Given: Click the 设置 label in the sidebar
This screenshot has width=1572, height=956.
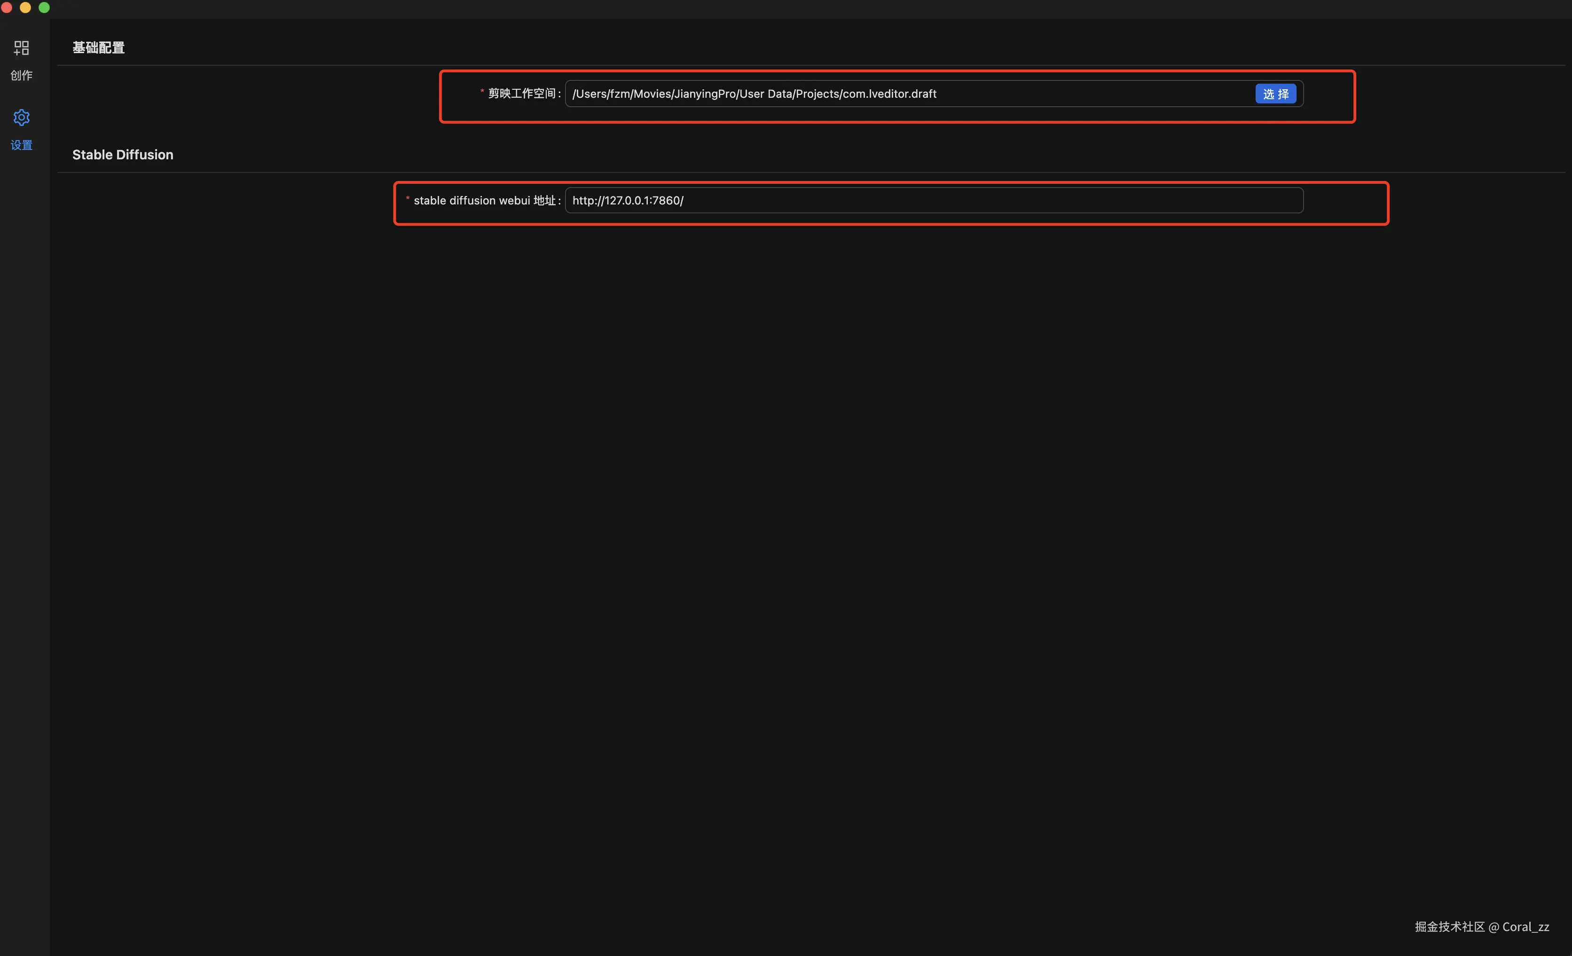Looking at the screenshot, I should 22,145.
